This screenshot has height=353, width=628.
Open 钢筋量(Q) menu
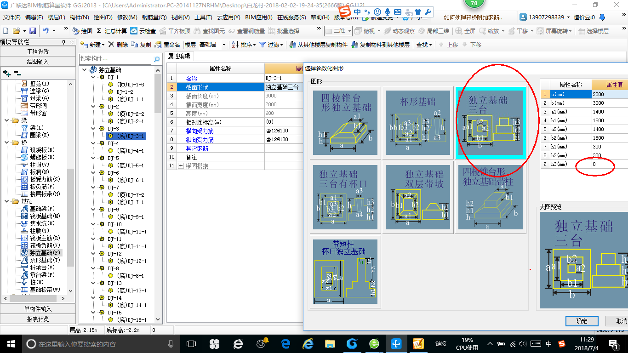click(x=154, y=17)
